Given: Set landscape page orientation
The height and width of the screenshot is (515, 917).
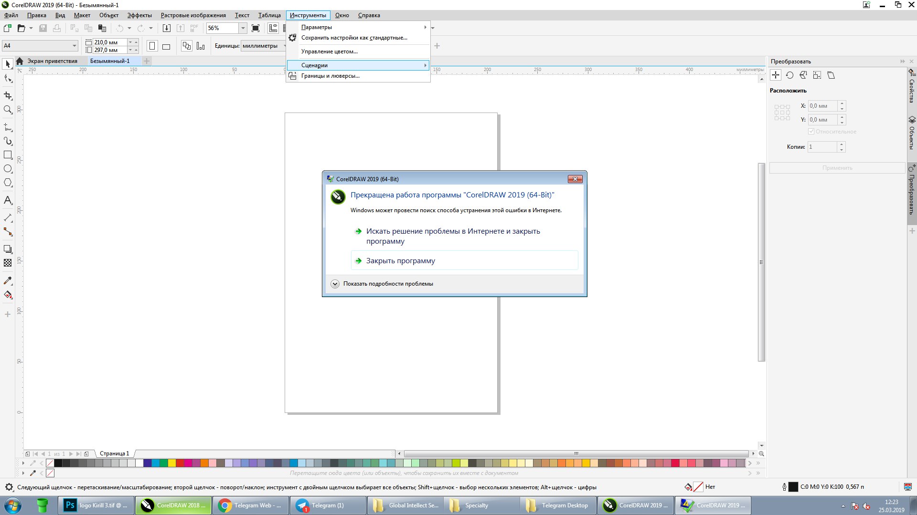Looking at the screenshot, I should coord(166,46).
